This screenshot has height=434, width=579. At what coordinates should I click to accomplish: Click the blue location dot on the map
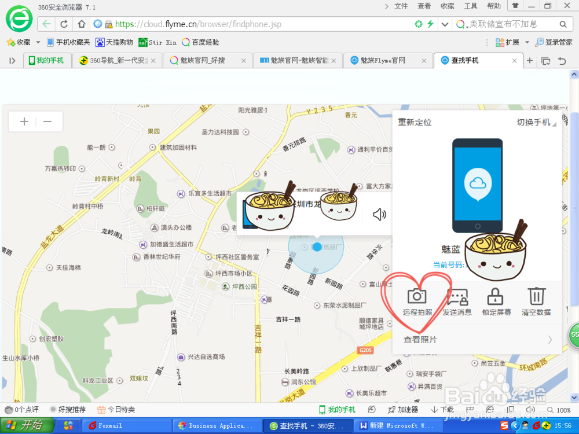point(317,247)
